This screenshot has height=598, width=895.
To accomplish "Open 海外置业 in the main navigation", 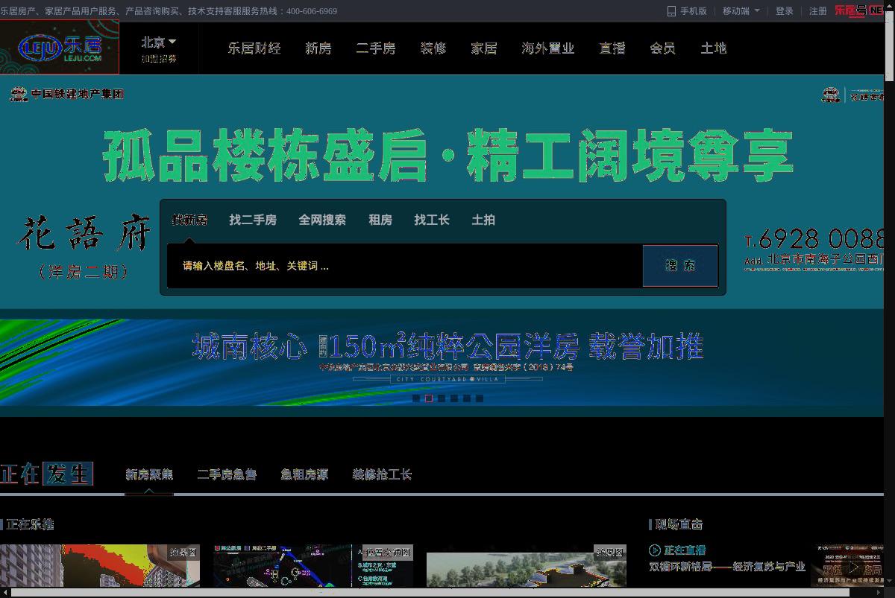I will (x=548, y=48).
